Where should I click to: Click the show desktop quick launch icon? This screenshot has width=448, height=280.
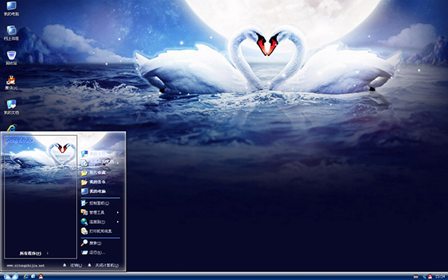coord(33,276)
